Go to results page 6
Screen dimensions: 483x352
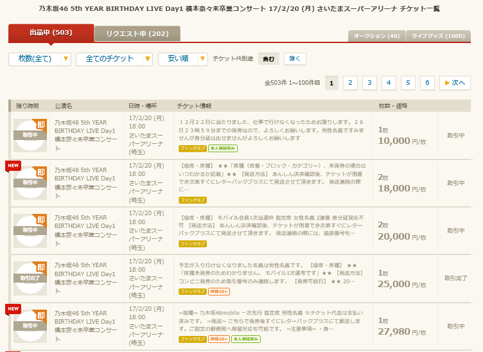(427, 83)
